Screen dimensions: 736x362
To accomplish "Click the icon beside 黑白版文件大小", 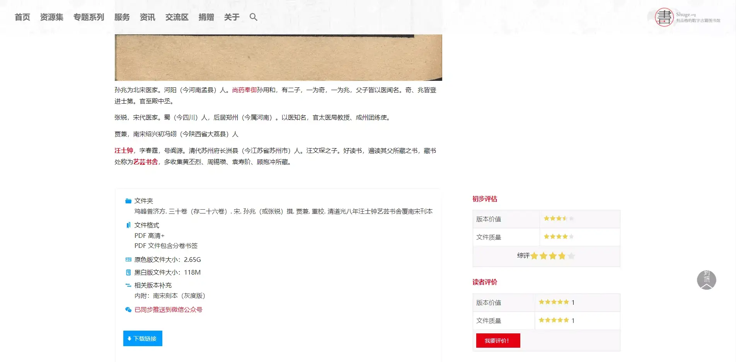I will (128, 272).
